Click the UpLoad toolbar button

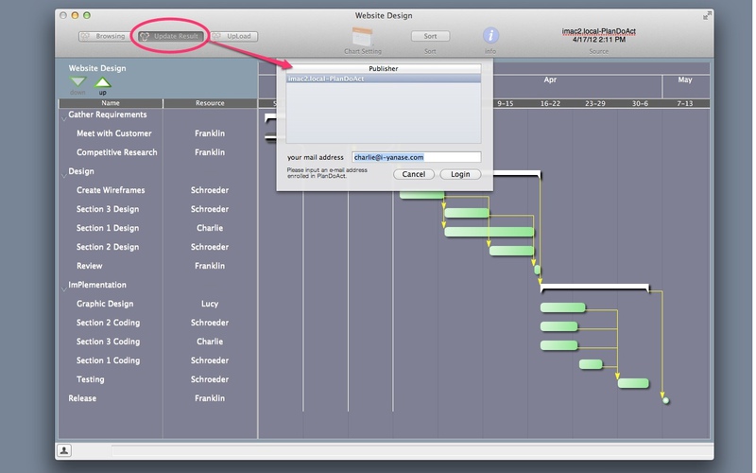tap(232, 36)
